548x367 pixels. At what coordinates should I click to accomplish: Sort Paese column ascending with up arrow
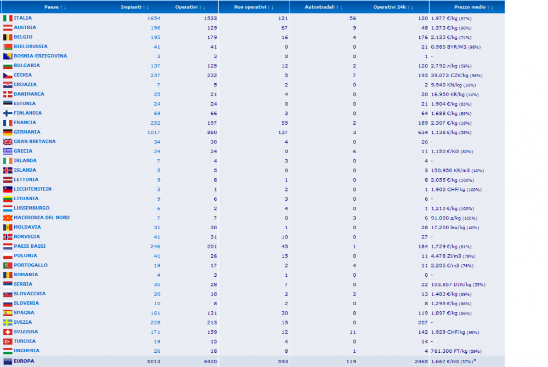(x=61, y=7)
